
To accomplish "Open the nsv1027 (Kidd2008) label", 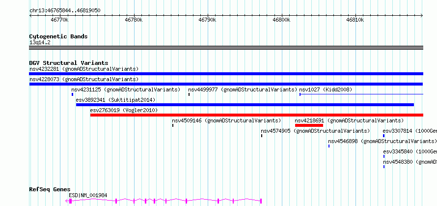I will click(326, 89).
